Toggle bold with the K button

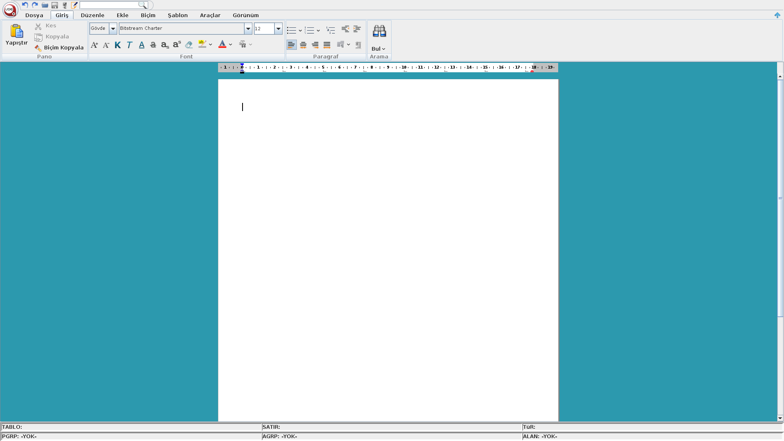coord(118,45)
